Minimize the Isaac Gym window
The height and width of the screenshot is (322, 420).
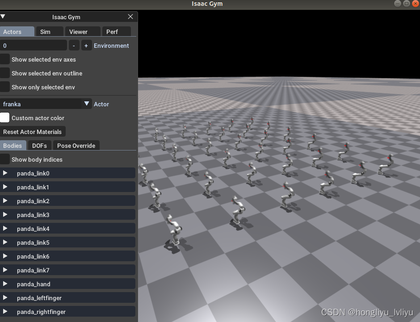coord(398,4)
